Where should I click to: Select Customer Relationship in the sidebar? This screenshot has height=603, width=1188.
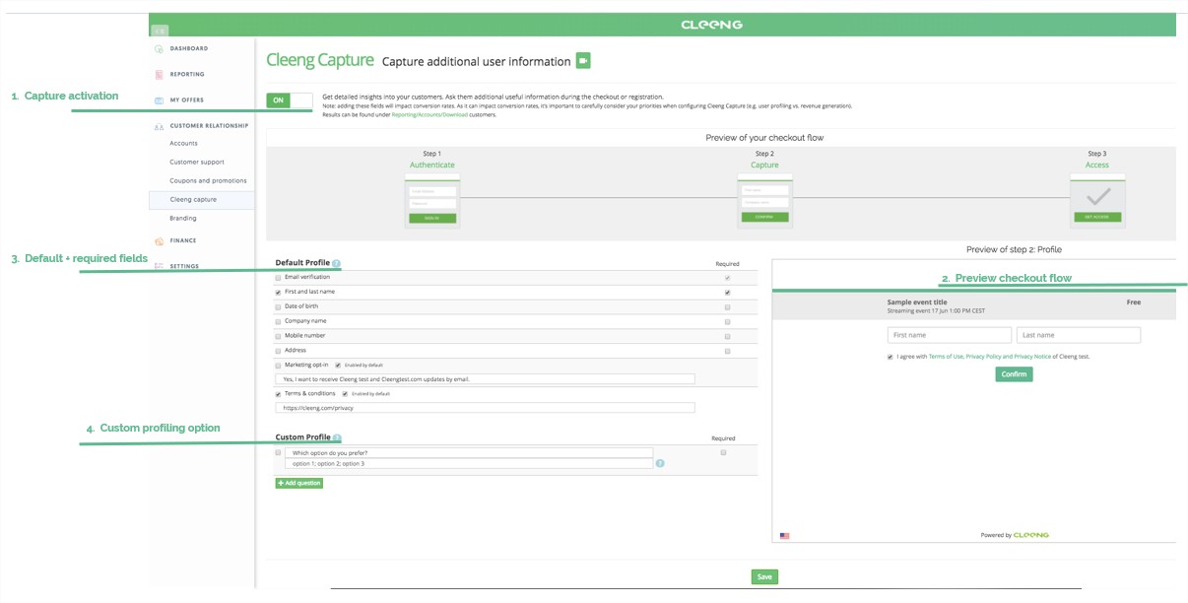click(209, 126)
